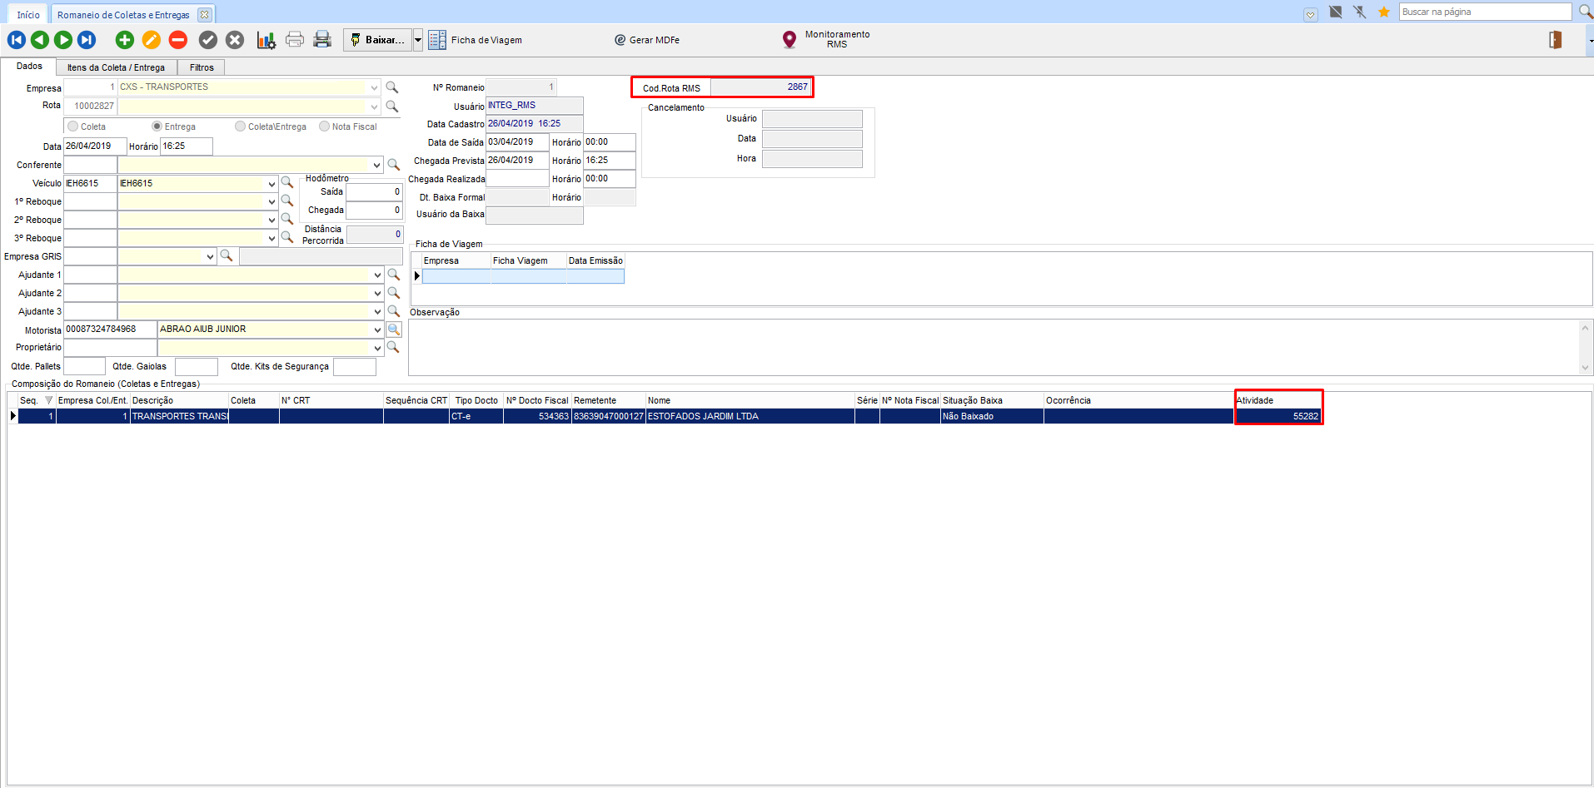Open the bar chart report settings icon
Screen dimensions: 1594x788
(266, 40)
